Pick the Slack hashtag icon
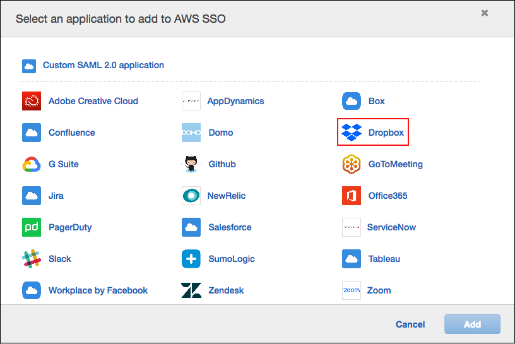515x344 pixels. point(32,259)
